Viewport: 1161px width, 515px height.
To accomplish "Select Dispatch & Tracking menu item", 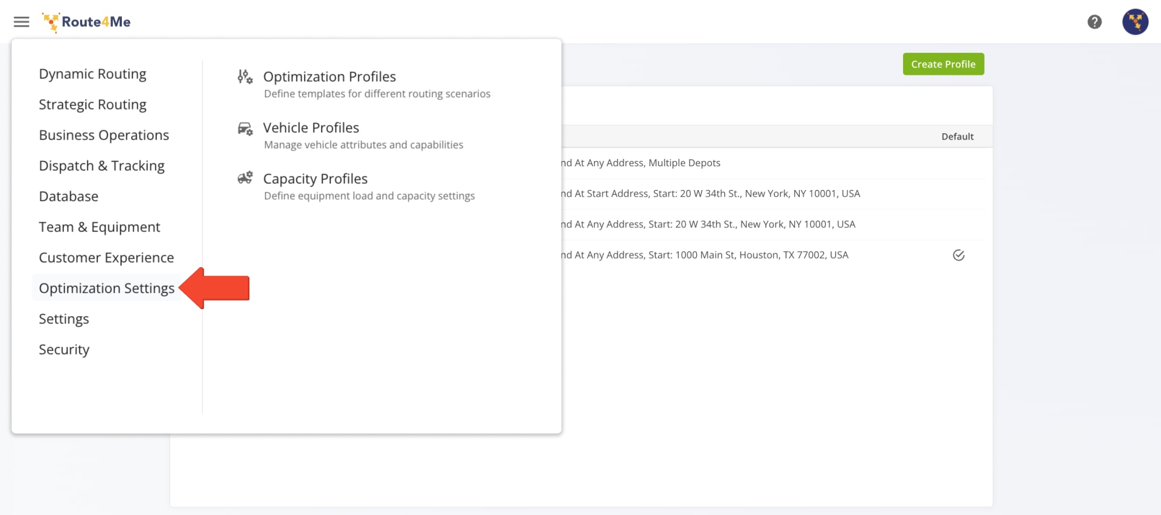I will (101, 166).
